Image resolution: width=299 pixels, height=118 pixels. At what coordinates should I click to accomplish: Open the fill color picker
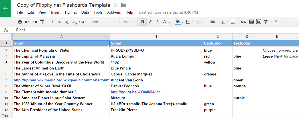click(x=179, y=22)
